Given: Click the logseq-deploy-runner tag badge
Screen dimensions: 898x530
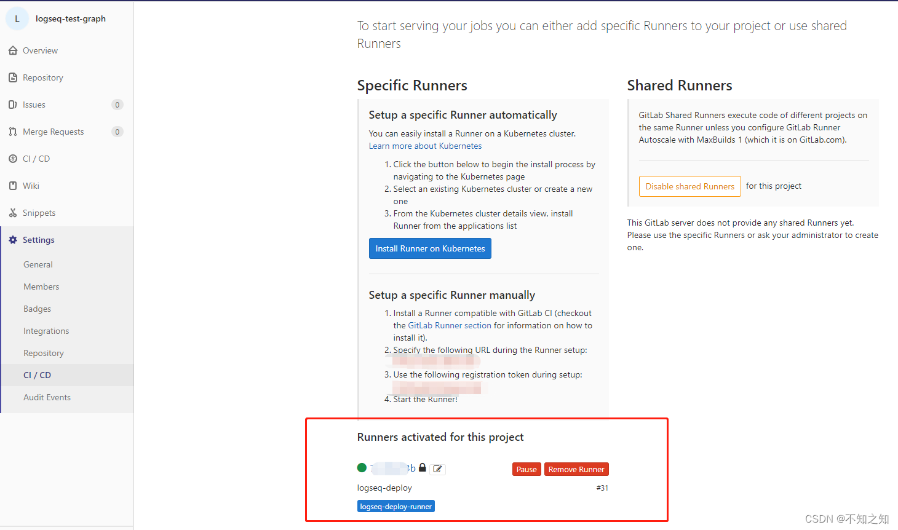Looking at the screenshot, I should pyautogui.click(x=396, y=507).
